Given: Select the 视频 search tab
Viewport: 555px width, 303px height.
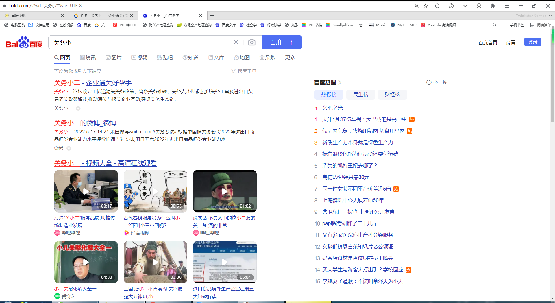Looking at the screenshot, I should pyautogui.click(x=139, y=58).
